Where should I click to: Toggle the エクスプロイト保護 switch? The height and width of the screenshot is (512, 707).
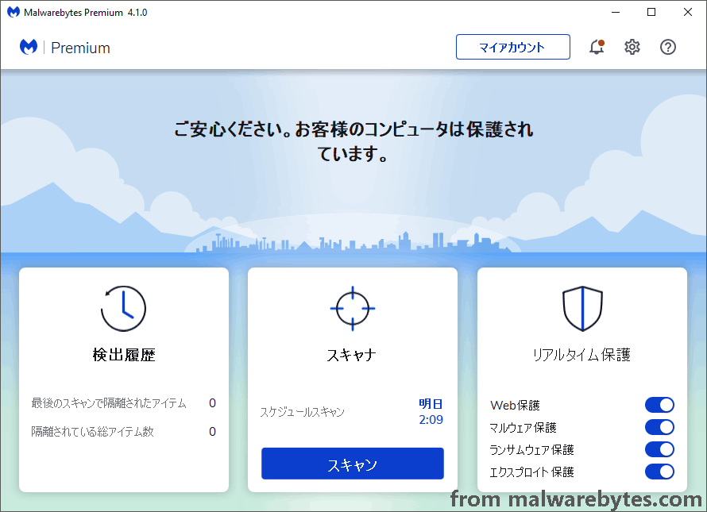point(659,472)
